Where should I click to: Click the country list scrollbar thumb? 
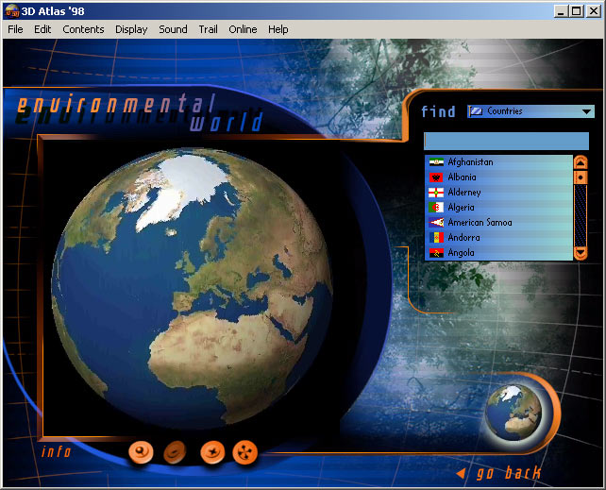point(581,177)
